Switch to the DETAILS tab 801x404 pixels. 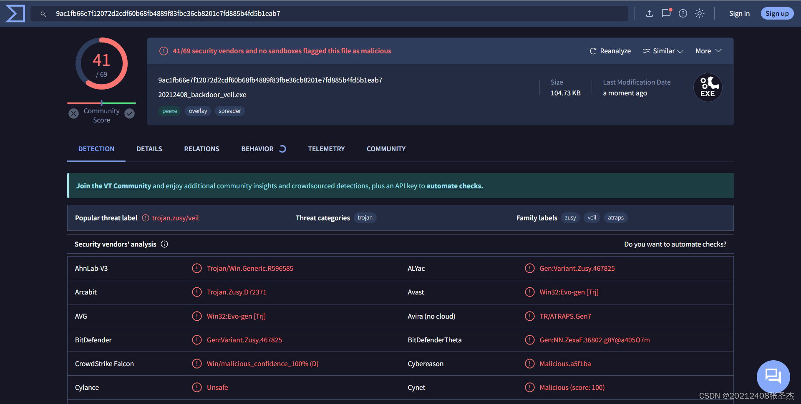point(149,149)
